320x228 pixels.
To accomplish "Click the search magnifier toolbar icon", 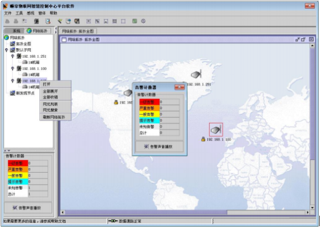I will pyautogui.click(x=48, y=21).
